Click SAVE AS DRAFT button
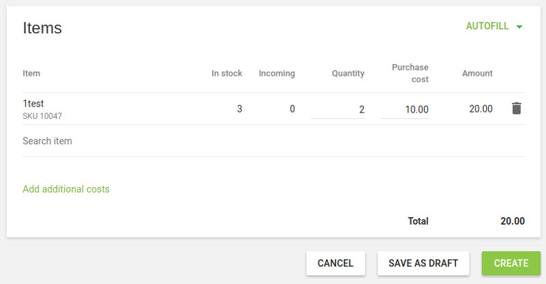Screen dimensions: 546x284 point(423,263)
